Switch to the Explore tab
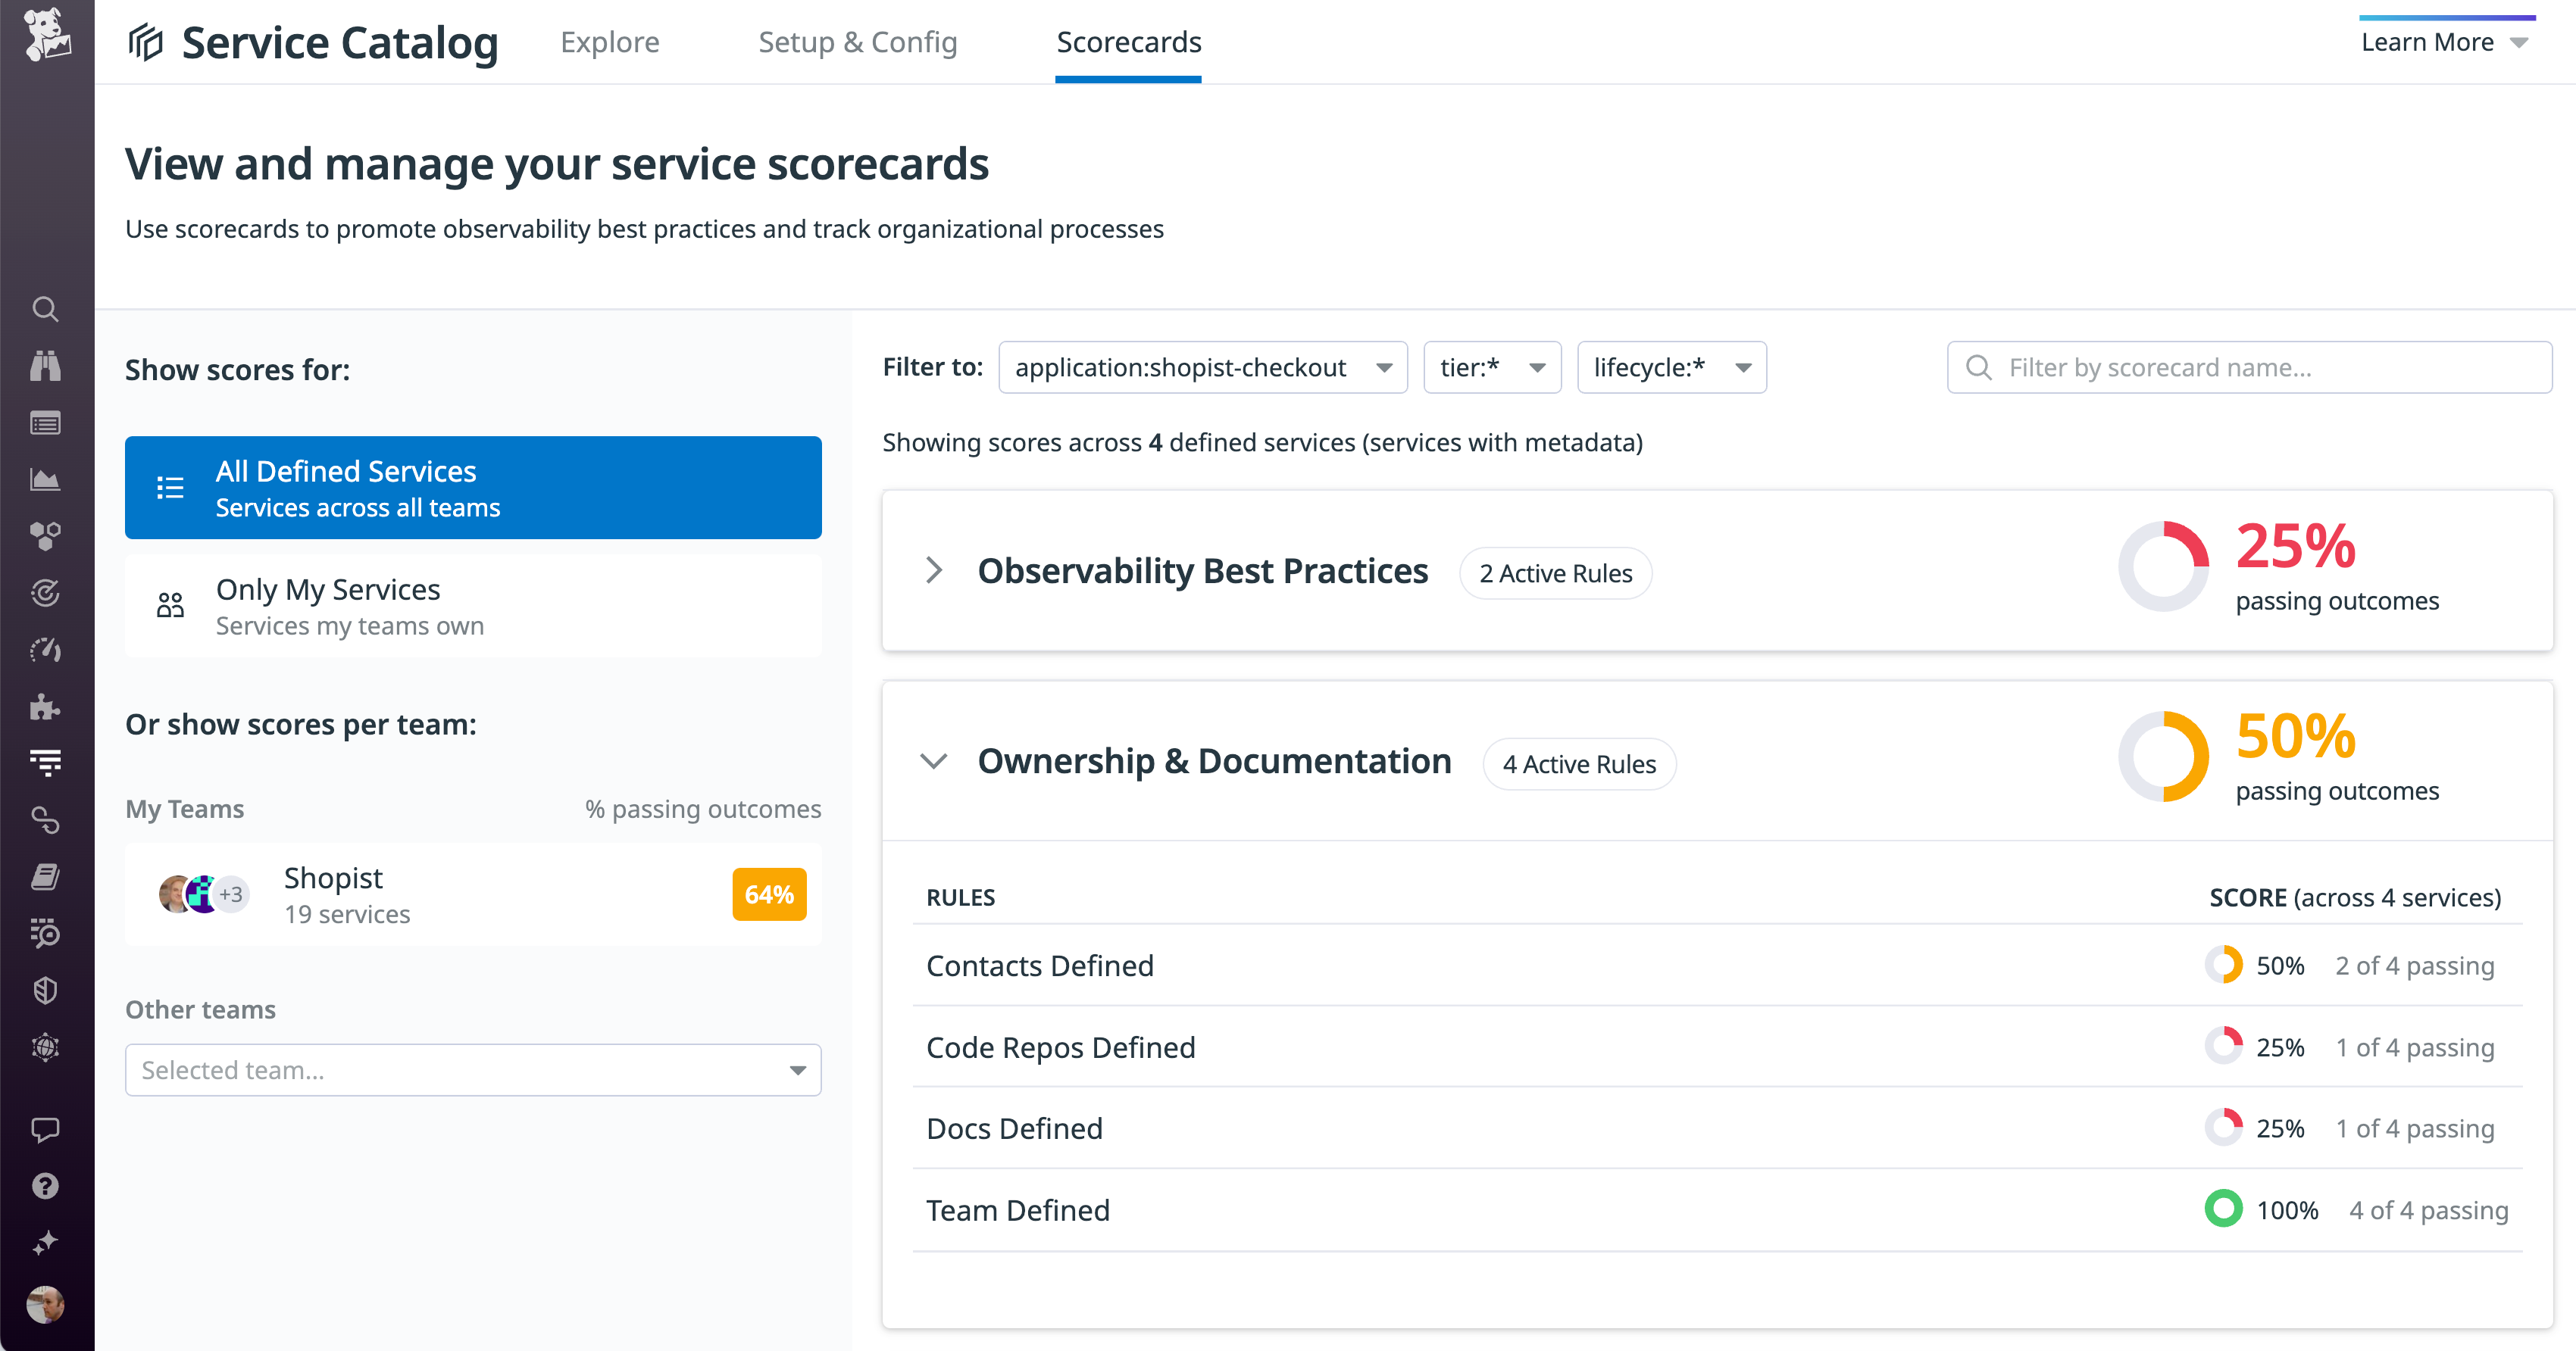 pos(610,42)
